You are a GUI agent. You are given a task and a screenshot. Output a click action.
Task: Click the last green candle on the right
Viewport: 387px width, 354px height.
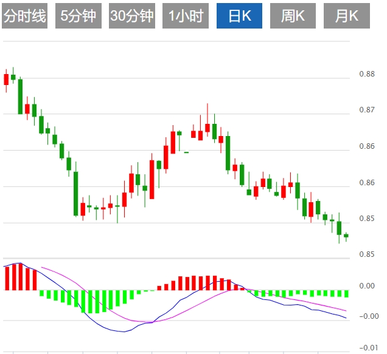[346, 236]
